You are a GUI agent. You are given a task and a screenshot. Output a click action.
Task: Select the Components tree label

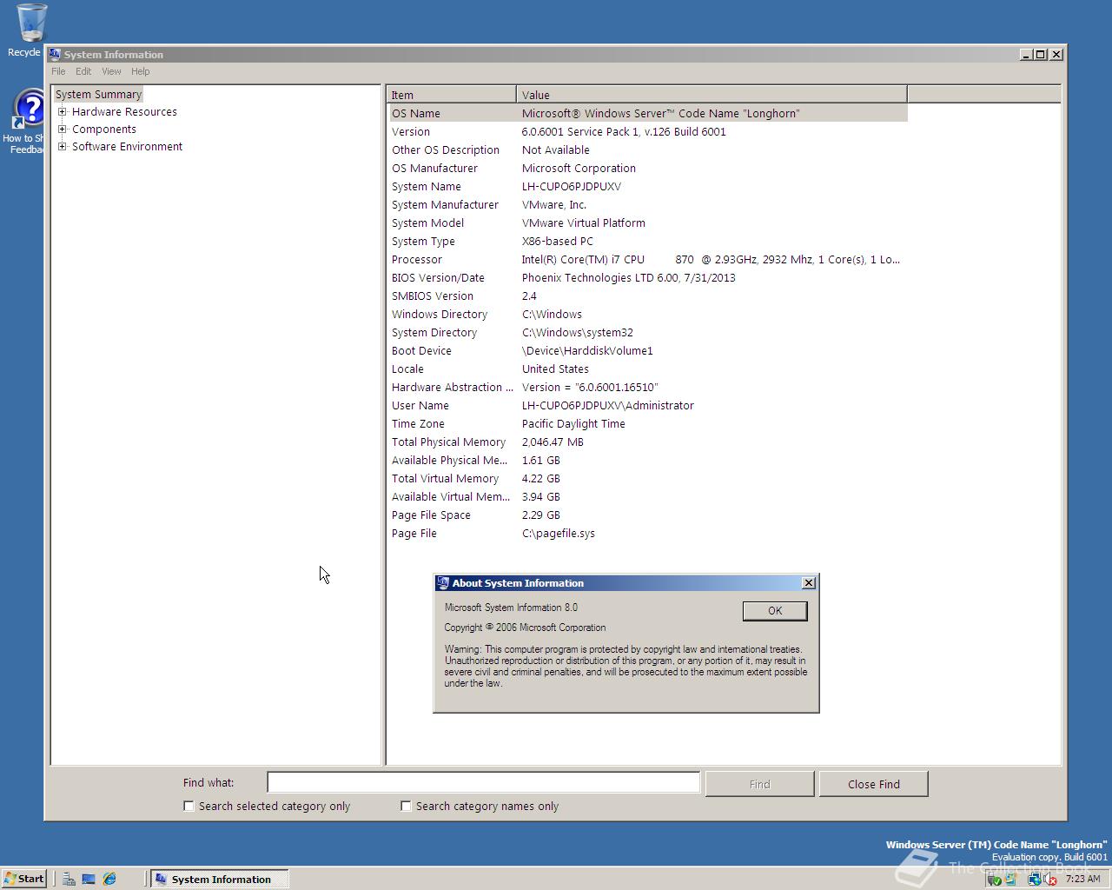[x=104, y=129]
